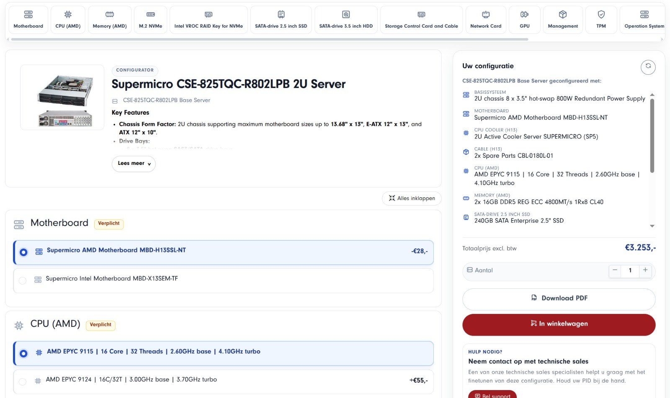
Task: Click the Verplicht badge beside CPU (AMD)
Action: pos(100,325)
